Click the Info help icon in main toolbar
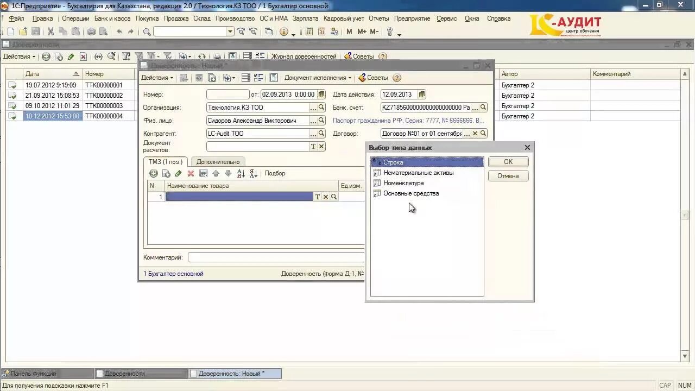 pos(284,31)
